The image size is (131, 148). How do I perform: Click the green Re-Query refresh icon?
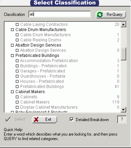[x=100, y=14]
